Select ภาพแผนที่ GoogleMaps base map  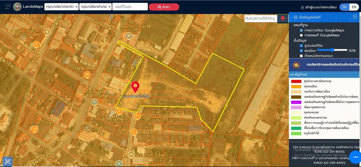(x=301, y=35)
